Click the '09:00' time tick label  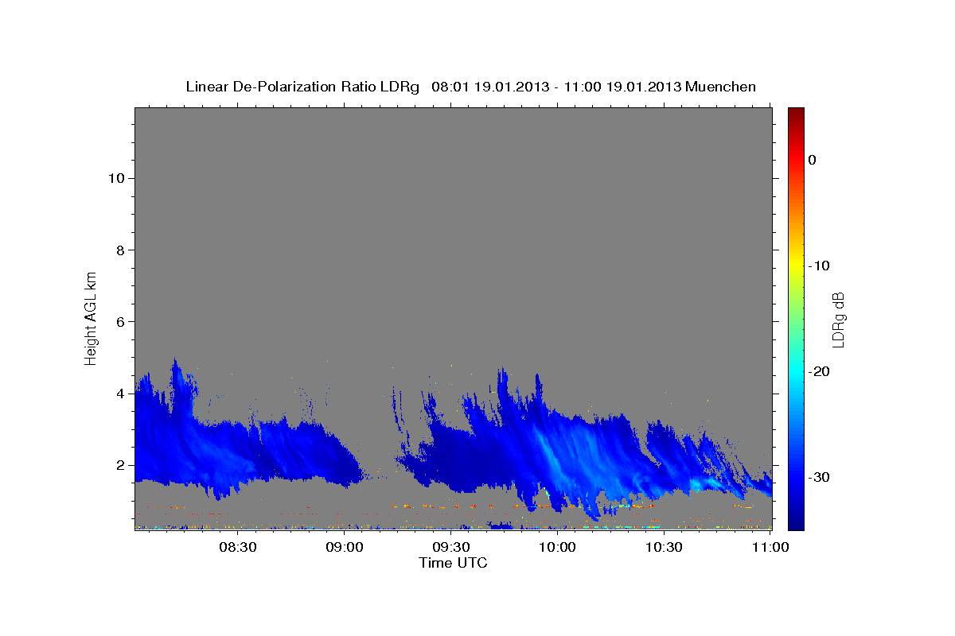coord(345,547)
